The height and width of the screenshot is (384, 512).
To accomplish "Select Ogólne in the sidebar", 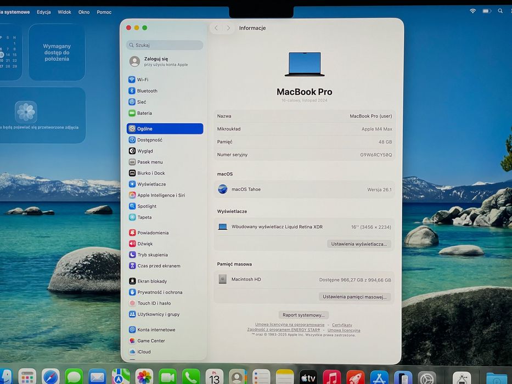I will 165,129.
